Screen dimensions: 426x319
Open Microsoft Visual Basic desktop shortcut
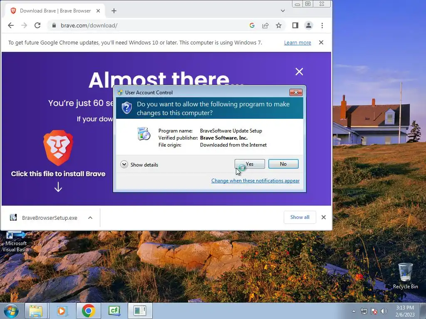[16, 242]
